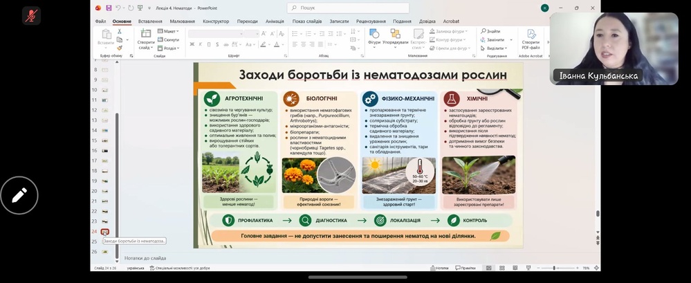Open Виділити select dropdown
Viewport: 691px width, 283px height.
[494, 48]
